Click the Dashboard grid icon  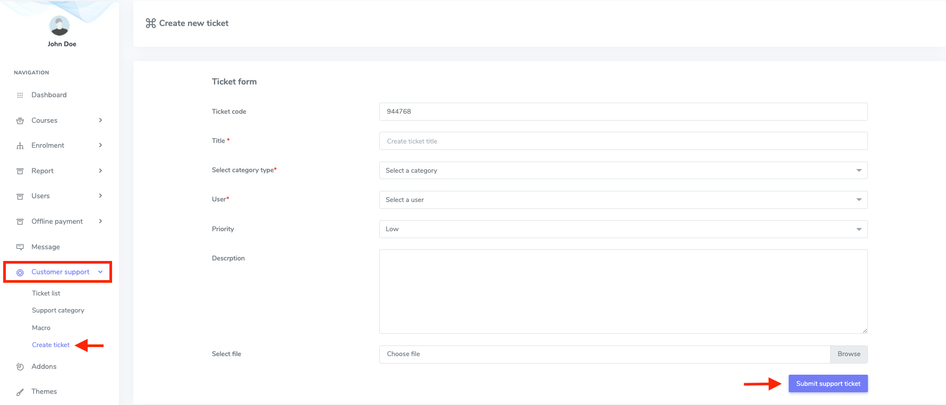(20, 95)
